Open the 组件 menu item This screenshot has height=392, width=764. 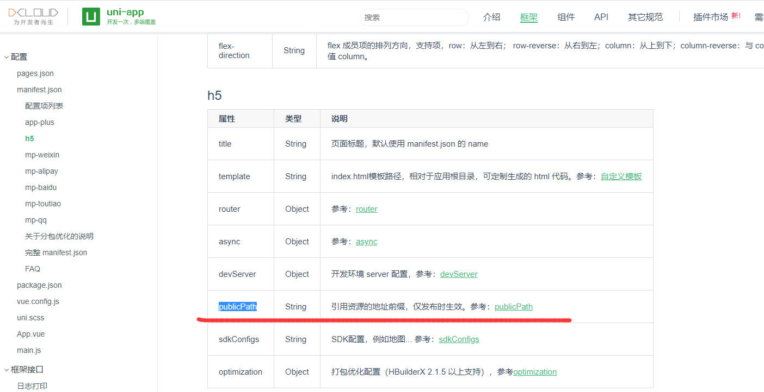566,17
